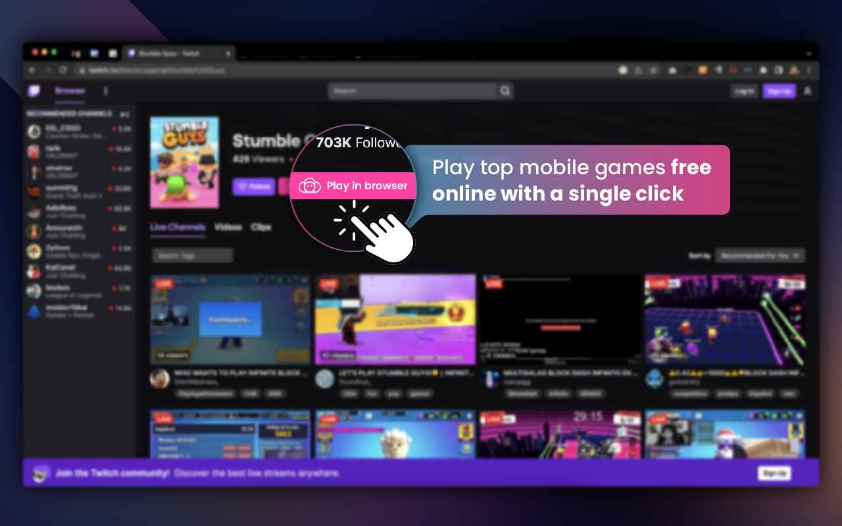This screenshot has width=842, height=526.
Task: Click the magnifier search button
Action: coord(505,91)
